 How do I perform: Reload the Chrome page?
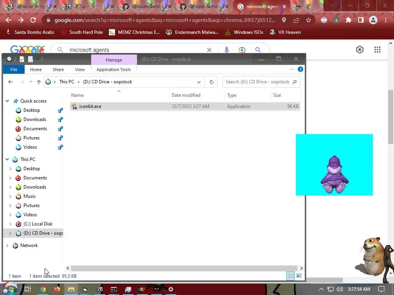pyautogui.click(x=33, y=20)
